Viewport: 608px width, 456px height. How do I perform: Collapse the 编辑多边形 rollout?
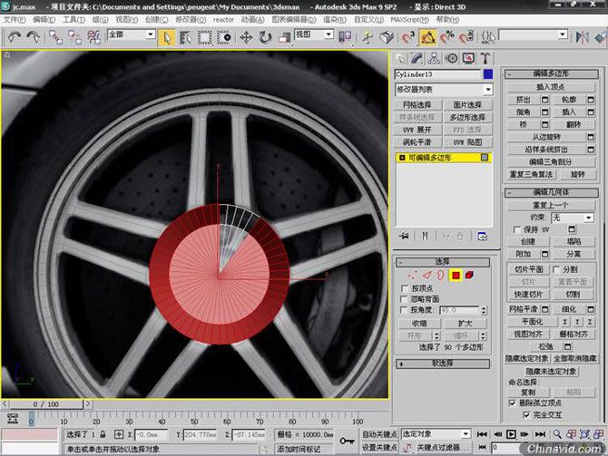tap(552, 73)
